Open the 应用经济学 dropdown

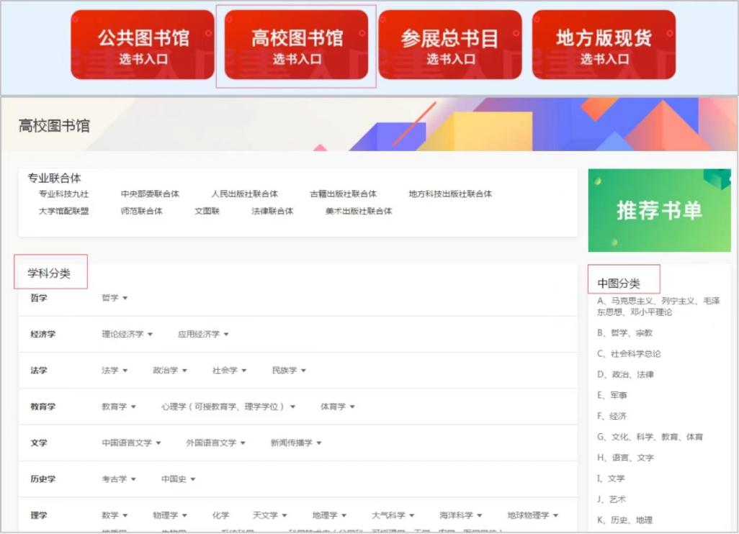[x=203, y=335]
